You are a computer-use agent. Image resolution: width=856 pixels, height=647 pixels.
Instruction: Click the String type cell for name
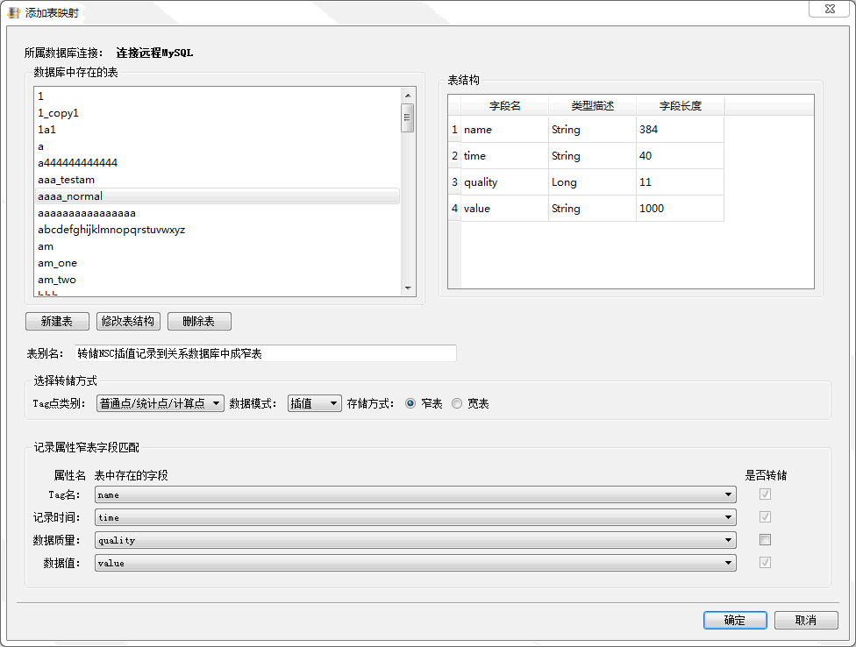click(x=592, y=130)
